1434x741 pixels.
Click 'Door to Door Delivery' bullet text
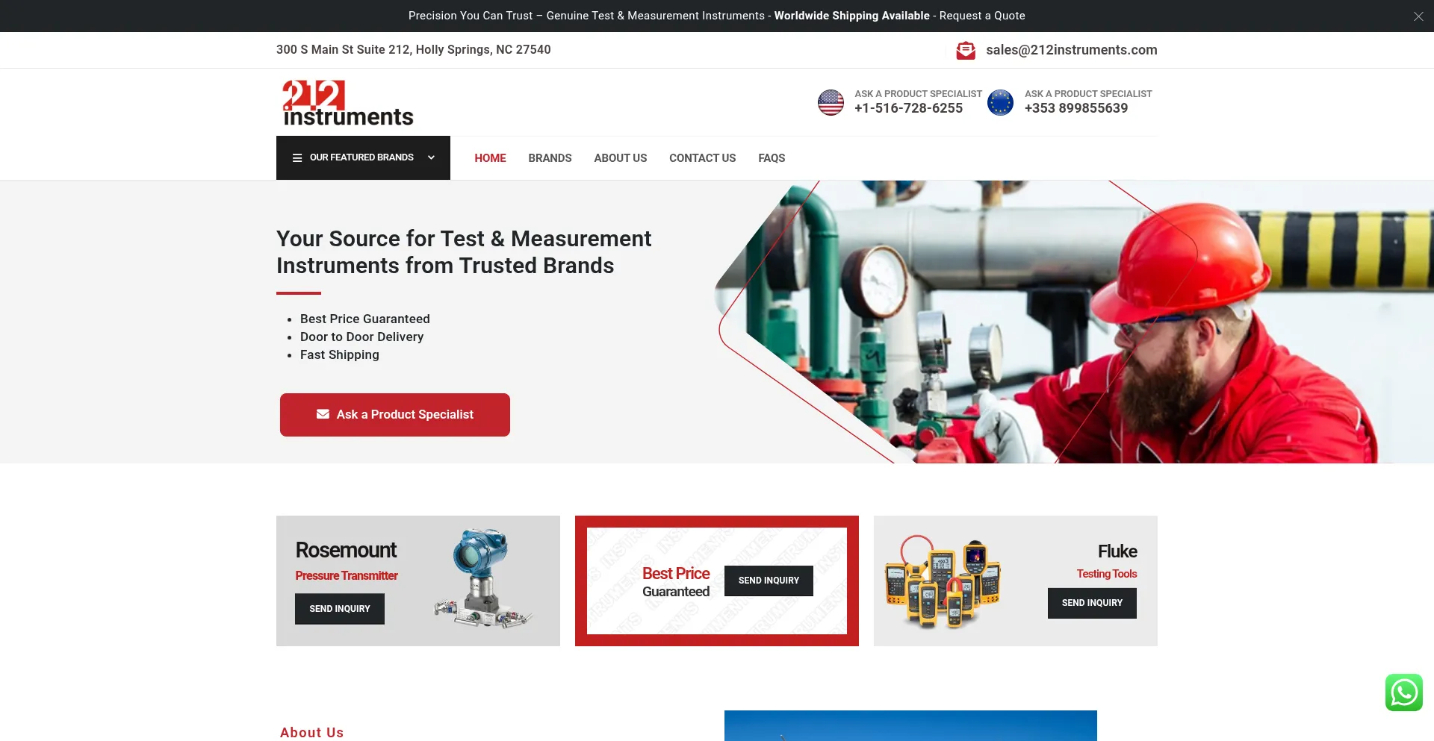coord(361,337)
